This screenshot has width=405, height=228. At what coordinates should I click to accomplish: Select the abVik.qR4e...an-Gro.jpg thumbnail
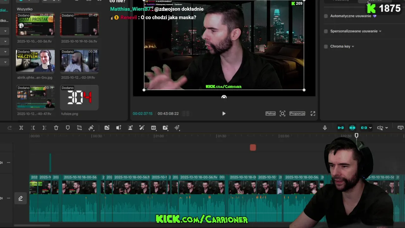coord(35,61)
